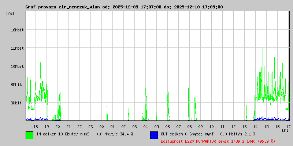The width and height of the screenshot is (293, 146).
Task: Click the '21' hour label on x-axis
Action: (68, 127)
